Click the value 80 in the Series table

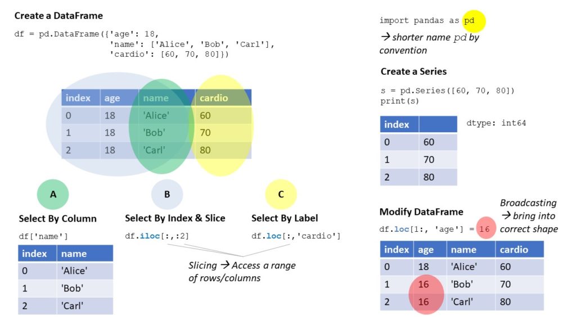pyautogui.click(x=429, y=177)
